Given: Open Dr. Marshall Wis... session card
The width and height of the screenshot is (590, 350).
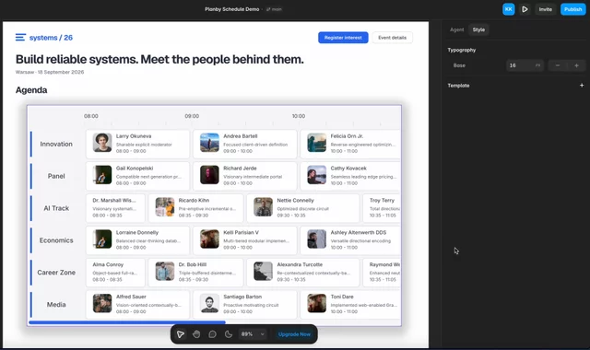Looking at the screenshot, I should (x=115, y=208).
